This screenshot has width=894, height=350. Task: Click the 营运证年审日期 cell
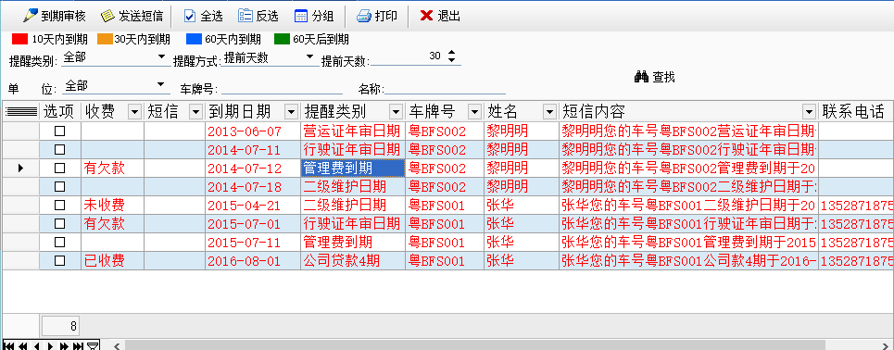(353, 131)
